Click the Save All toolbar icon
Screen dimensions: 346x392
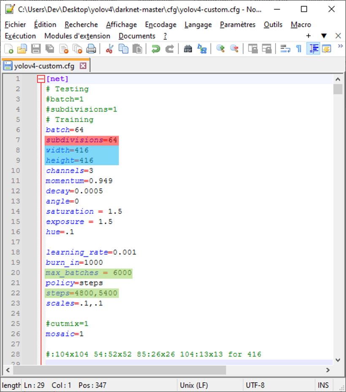pos(50,49)
